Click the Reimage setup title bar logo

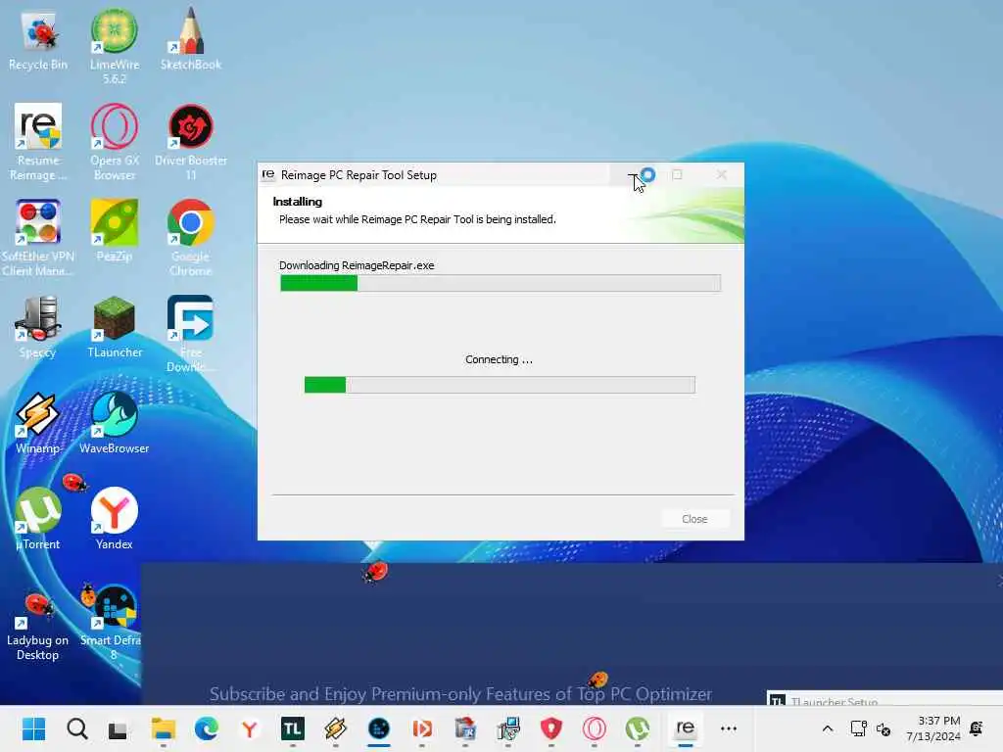(x=268, y=174)
